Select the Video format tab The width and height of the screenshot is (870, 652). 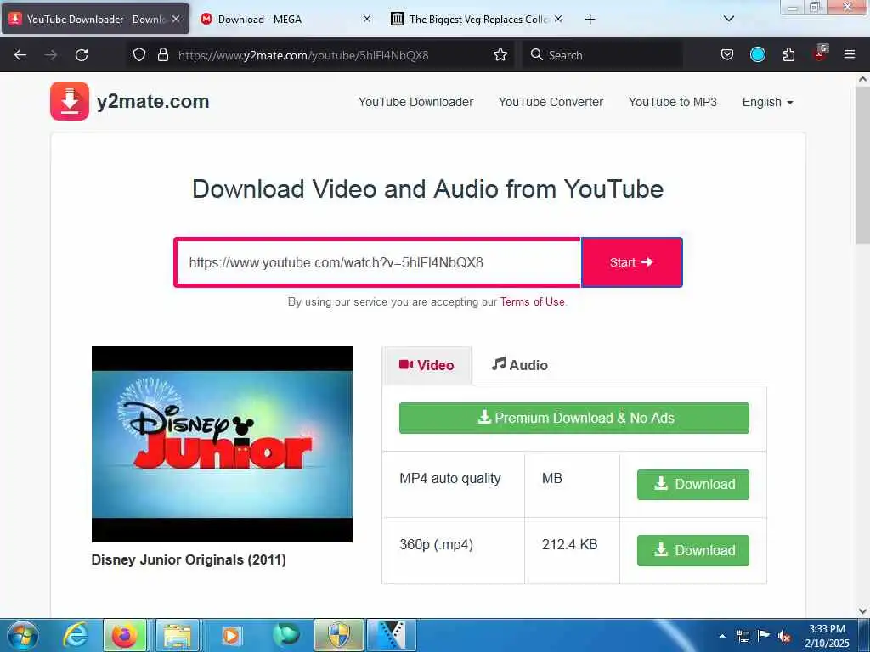[x=427, y=365]
